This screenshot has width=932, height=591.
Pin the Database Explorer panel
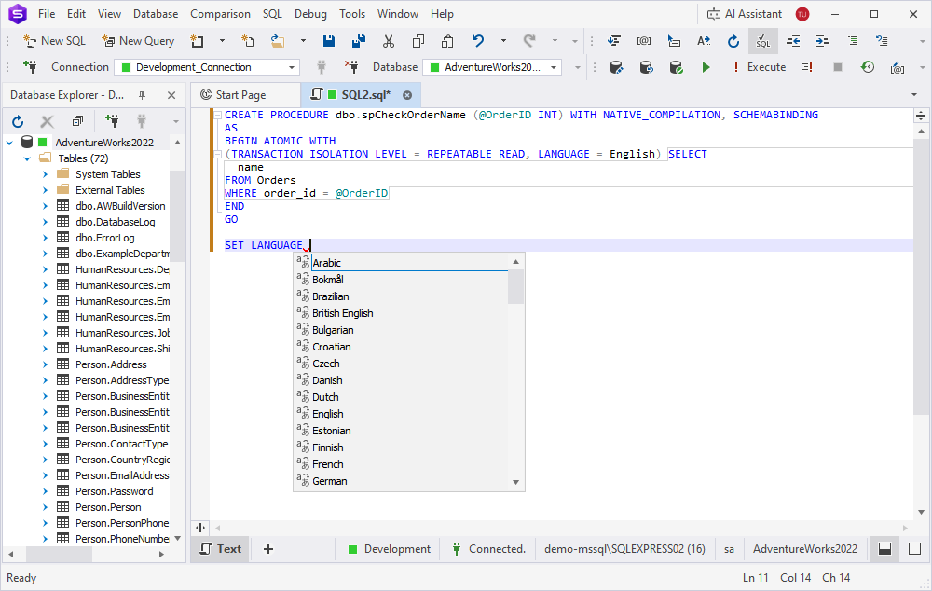(x=143, y=94)
